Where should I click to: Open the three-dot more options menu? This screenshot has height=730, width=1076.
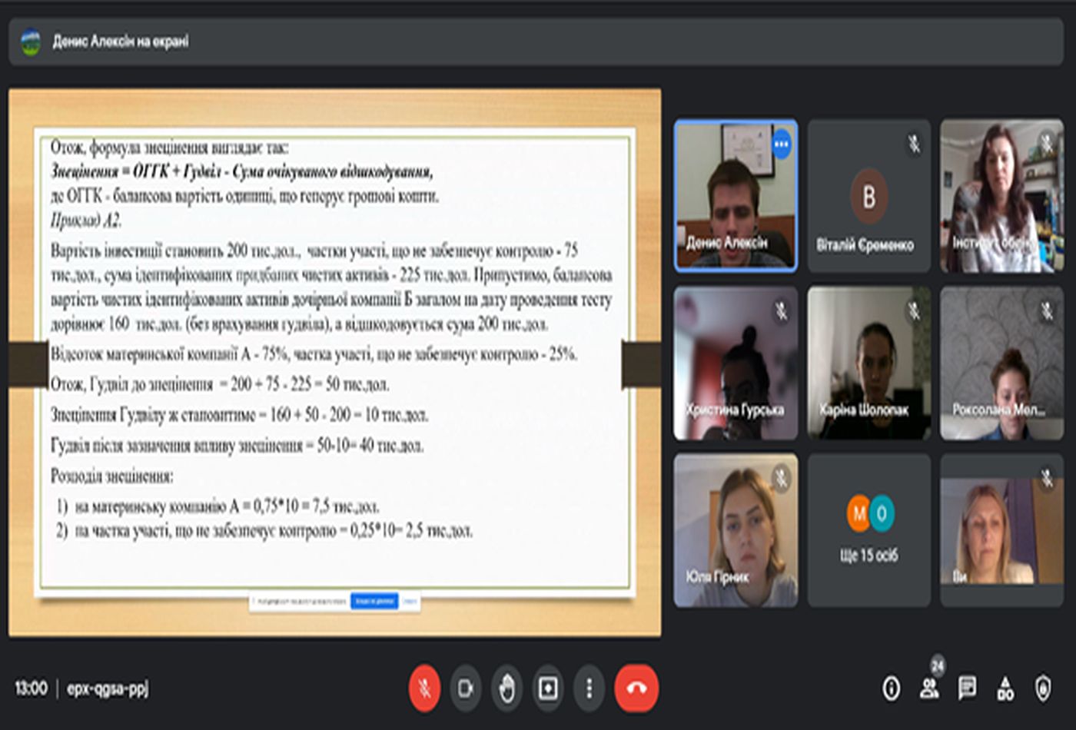click(x=589, y=688)
